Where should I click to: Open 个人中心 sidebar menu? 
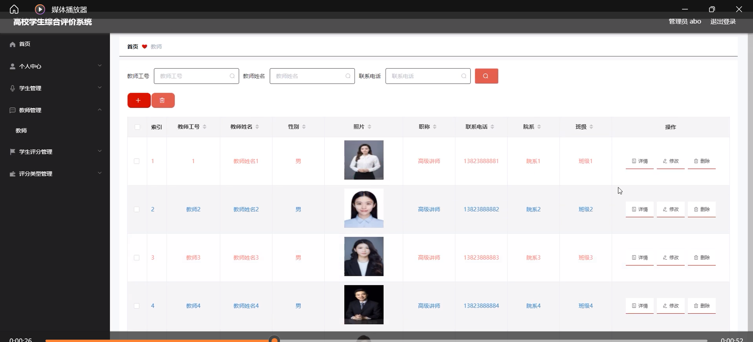(55, 66)
